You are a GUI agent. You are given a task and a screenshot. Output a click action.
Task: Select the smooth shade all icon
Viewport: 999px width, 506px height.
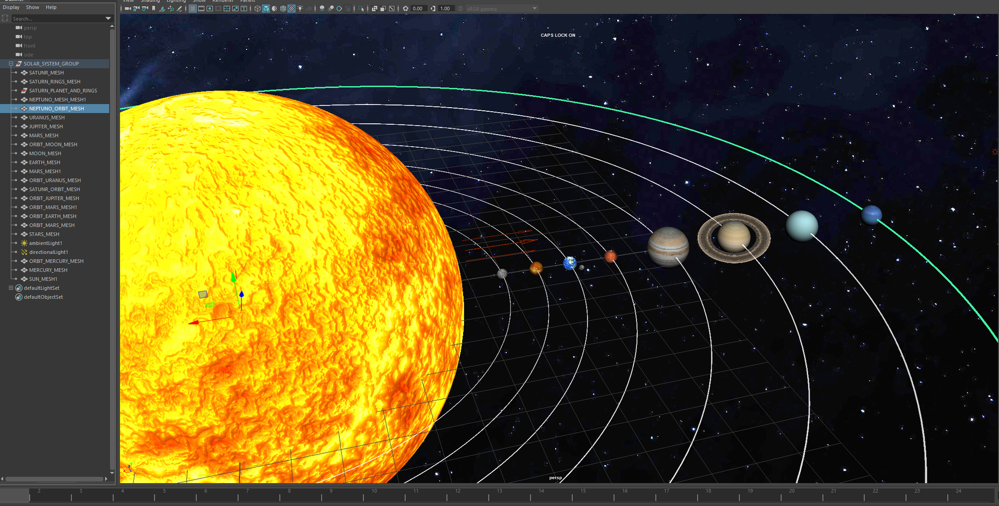[265, 8]
